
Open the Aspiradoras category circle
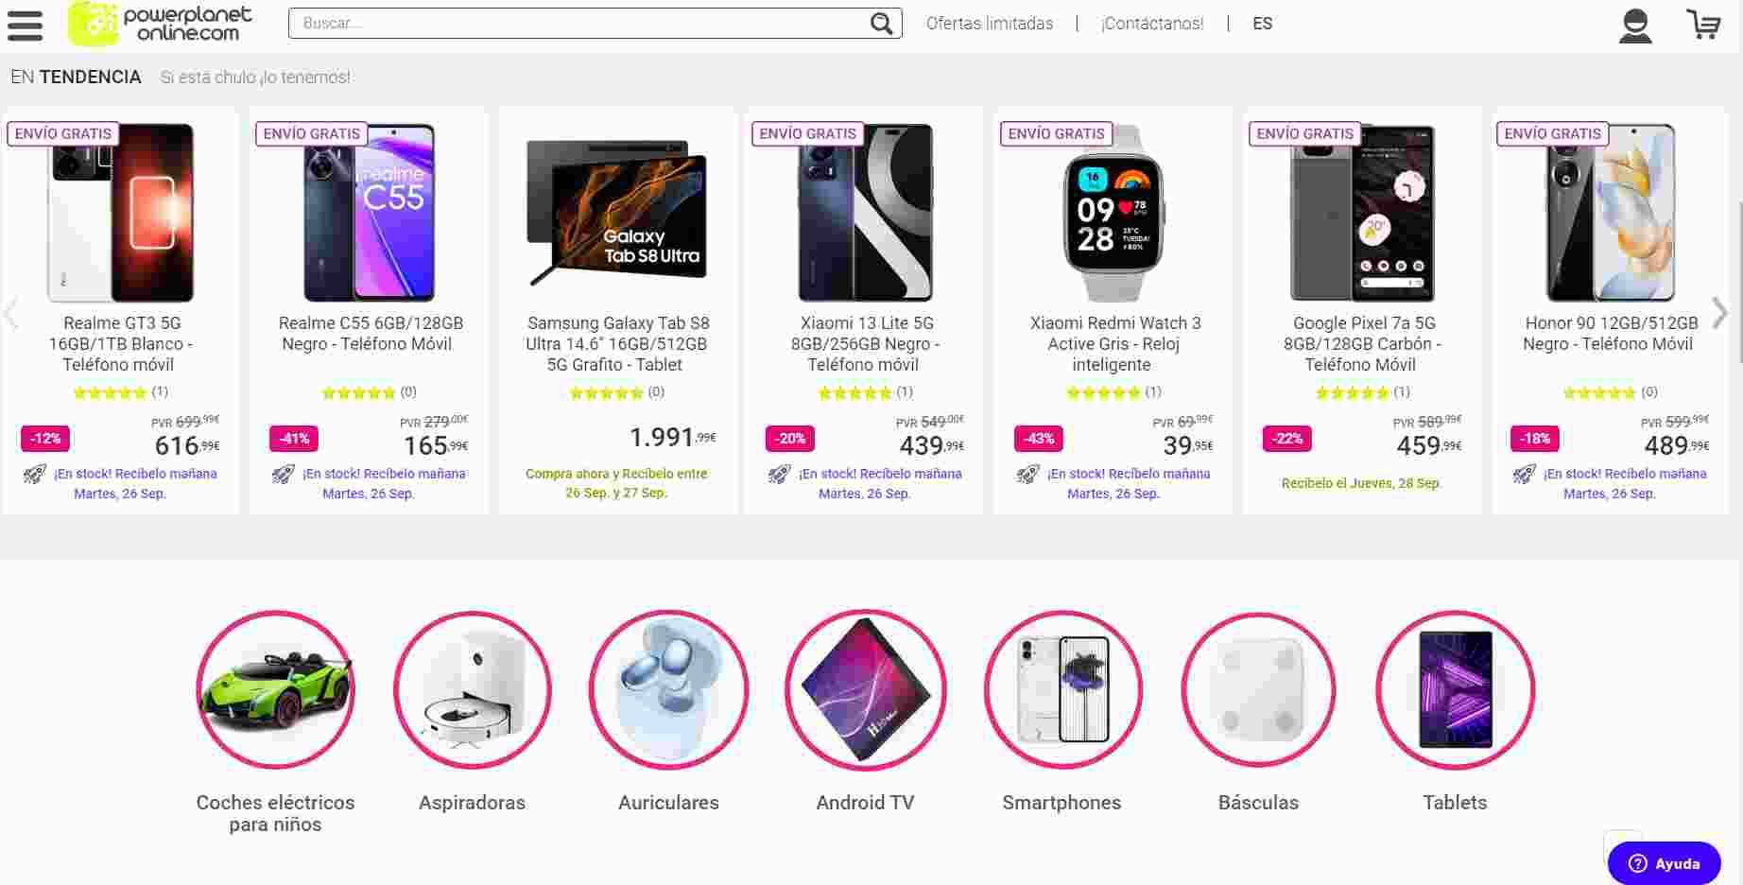pos(472,689)
